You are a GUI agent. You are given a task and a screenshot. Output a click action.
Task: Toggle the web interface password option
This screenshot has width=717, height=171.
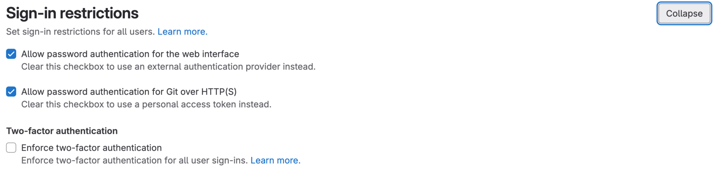click(11, 54)
